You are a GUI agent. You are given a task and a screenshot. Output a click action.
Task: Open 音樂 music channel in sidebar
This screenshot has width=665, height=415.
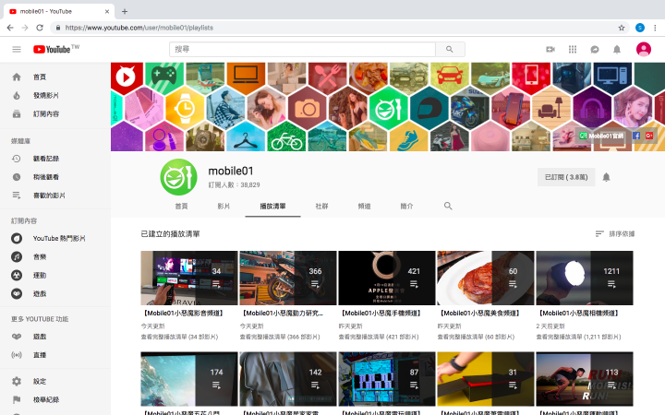click(x=55, y=256)
